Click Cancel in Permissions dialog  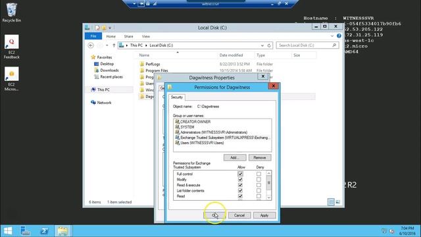coord(239,215)
